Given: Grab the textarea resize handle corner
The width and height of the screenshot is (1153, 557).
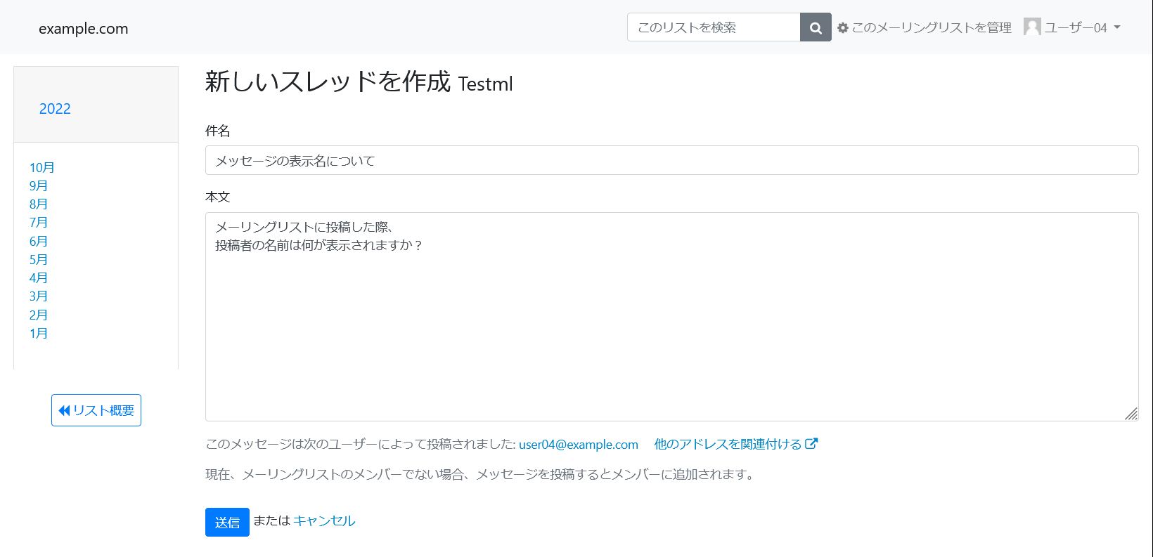Looking at the screenshot, I should click(x=1131, y=414).
